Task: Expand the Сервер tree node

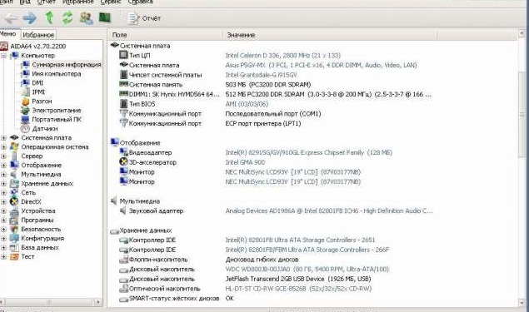Action: click(3, 156)
